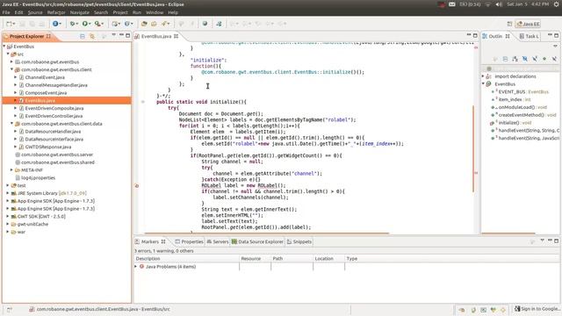This screenshot has height=316, width=562.
Task: Expand the JRE System Library node
Action: [8, 193]
